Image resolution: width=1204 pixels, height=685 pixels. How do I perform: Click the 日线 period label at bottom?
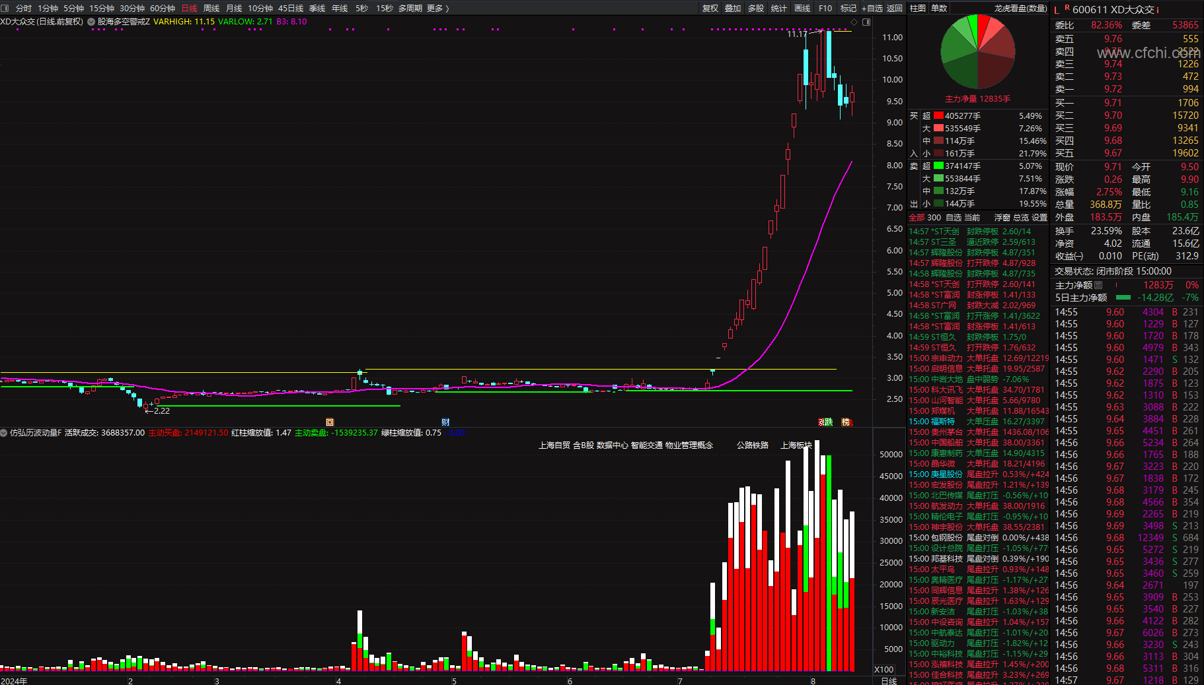889,681
